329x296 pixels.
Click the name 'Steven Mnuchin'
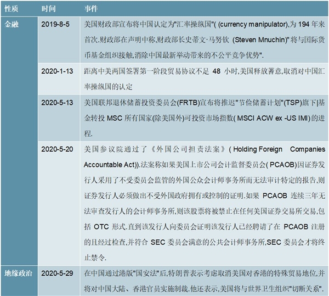(259, 40)
